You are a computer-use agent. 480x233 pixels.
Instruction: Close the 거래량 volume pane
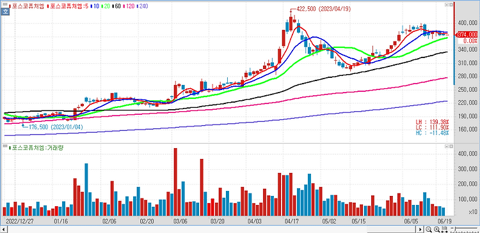(451, 147)
